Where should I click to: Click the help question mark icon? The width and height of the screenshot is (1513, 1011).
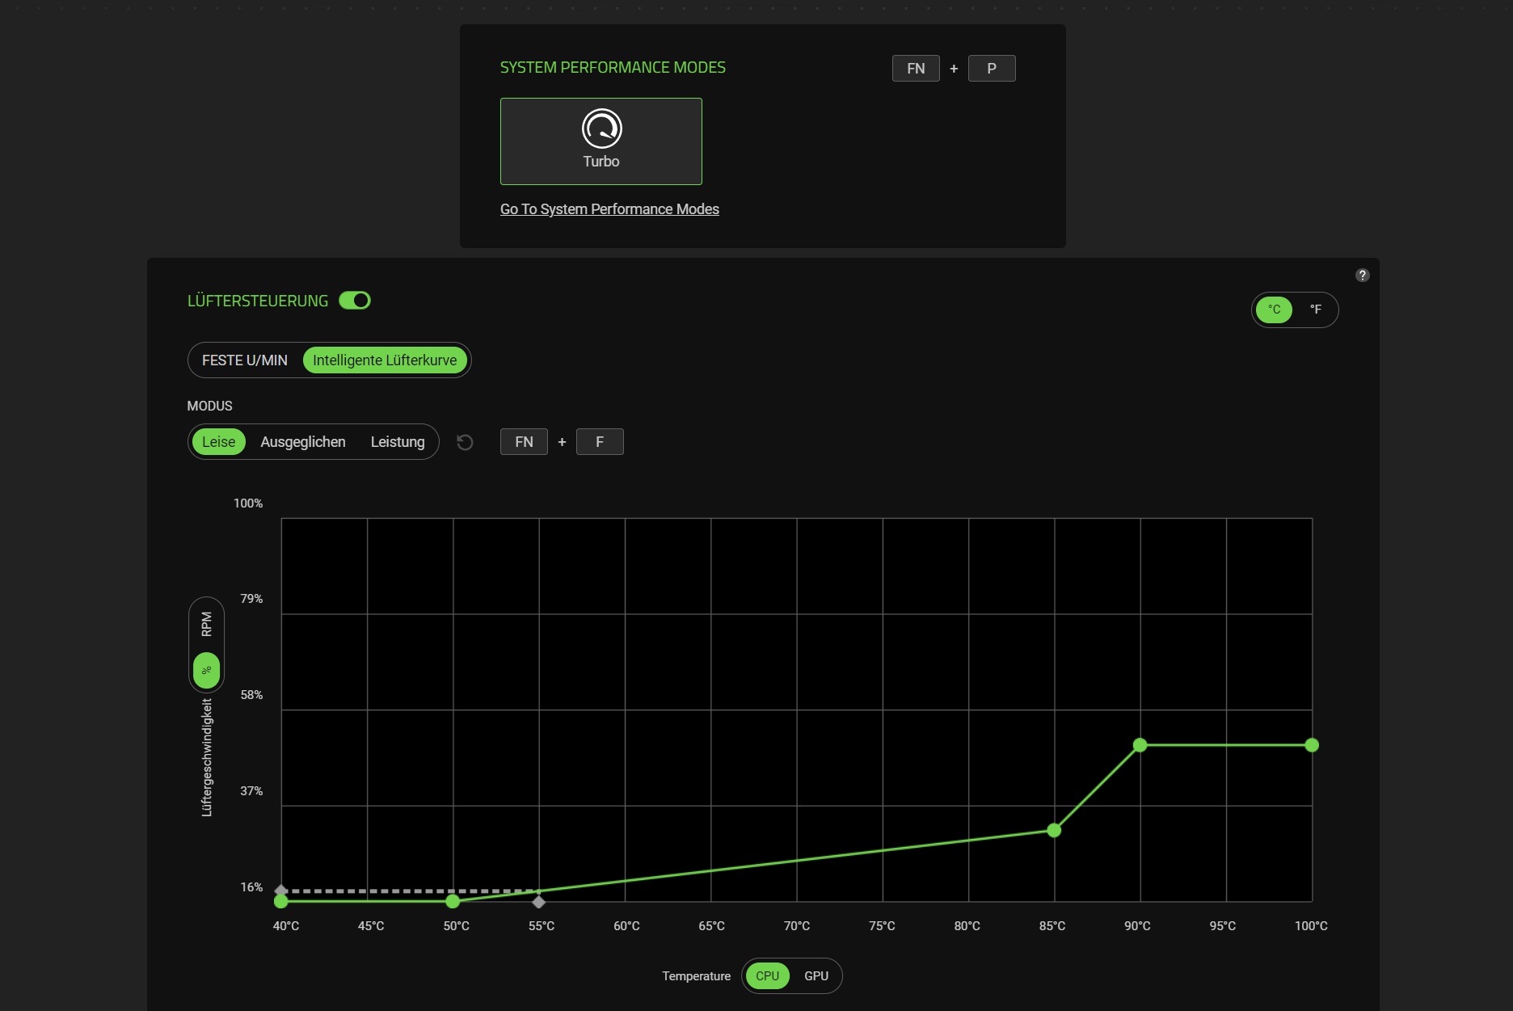click(1363, 276)
